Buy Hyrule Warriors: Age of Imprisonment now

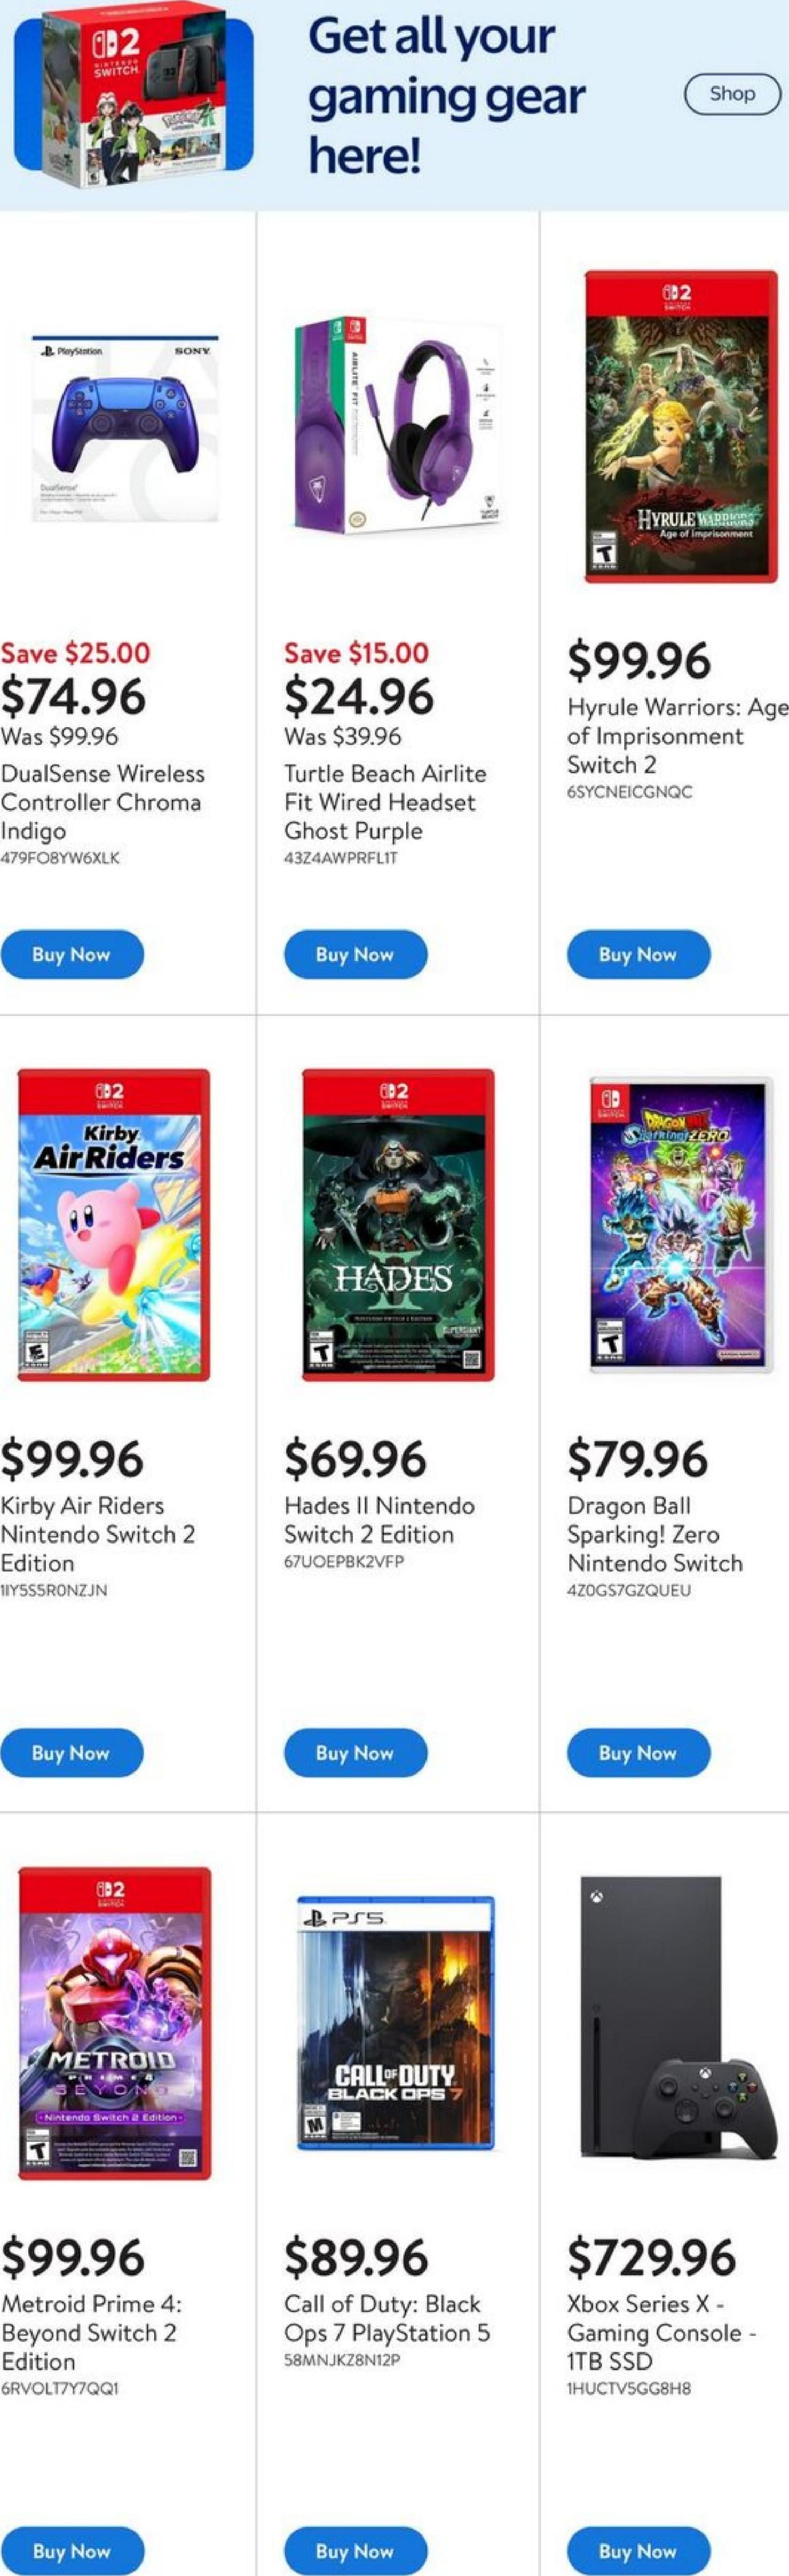(x=638, y=954)
